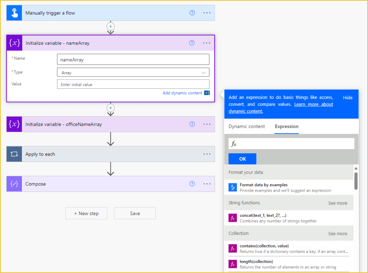Open the ellipsis menu on Apply to each

(207, 154)
